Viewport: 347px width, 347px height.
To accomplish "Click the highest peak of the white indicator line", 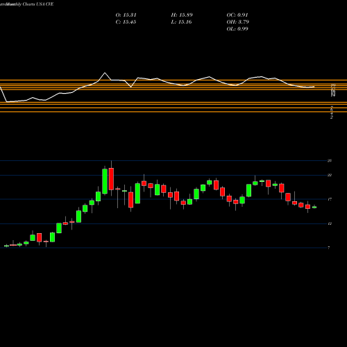I will (x=105, y=73).
